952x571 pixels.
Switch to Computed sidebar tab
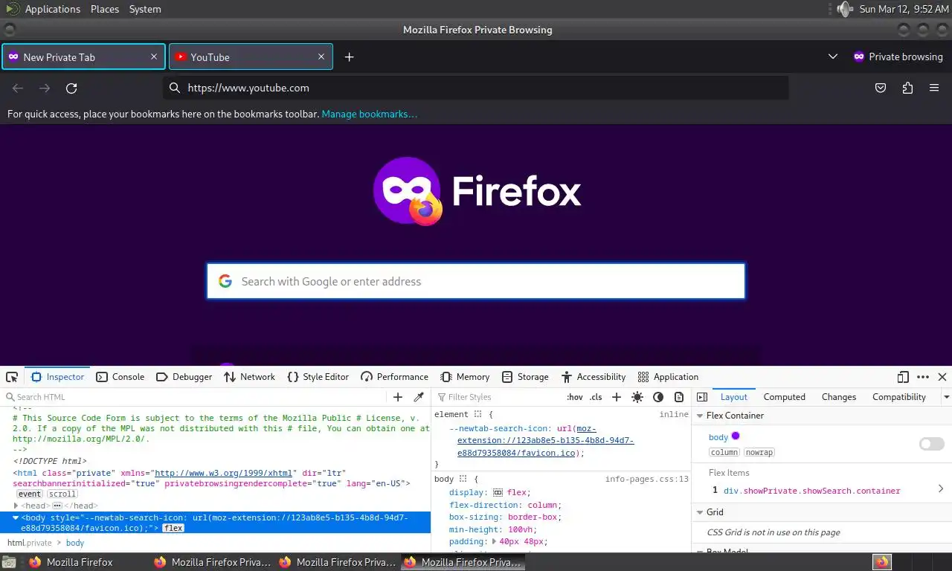coord(784,397)
